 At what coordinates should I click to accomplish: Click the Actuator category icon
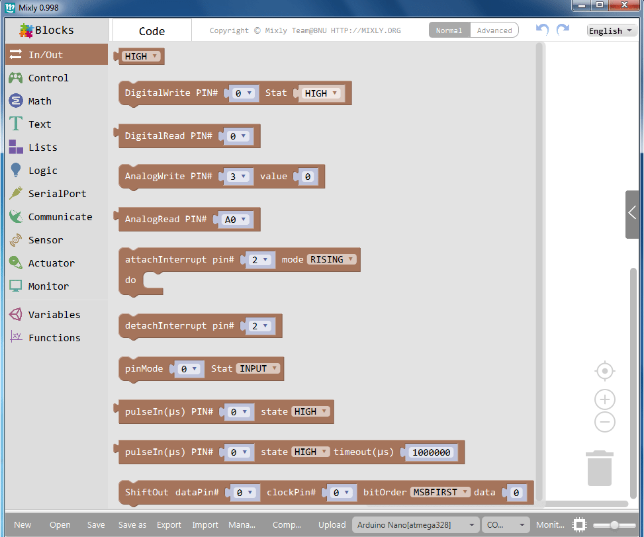click(x=16, y=263)
